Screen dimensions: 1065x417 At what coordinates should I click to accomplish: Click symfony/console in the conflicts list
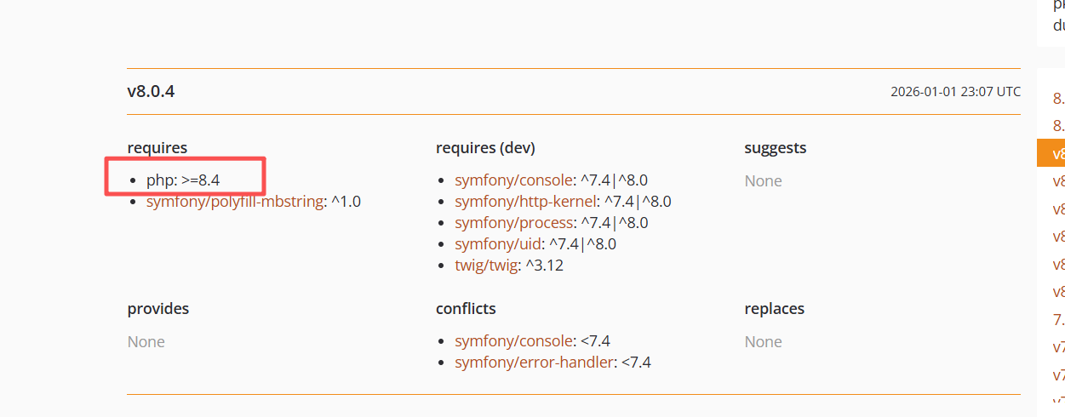pos(514,341)
